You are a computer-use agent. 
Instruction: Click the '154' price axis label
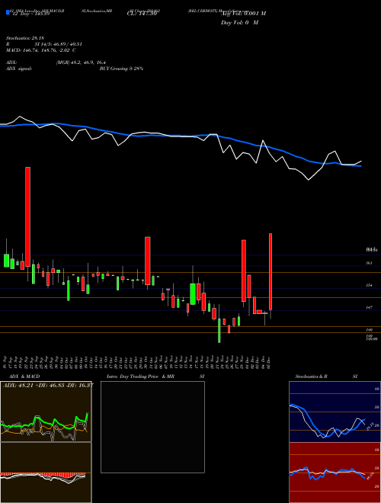tap(369, 286)
